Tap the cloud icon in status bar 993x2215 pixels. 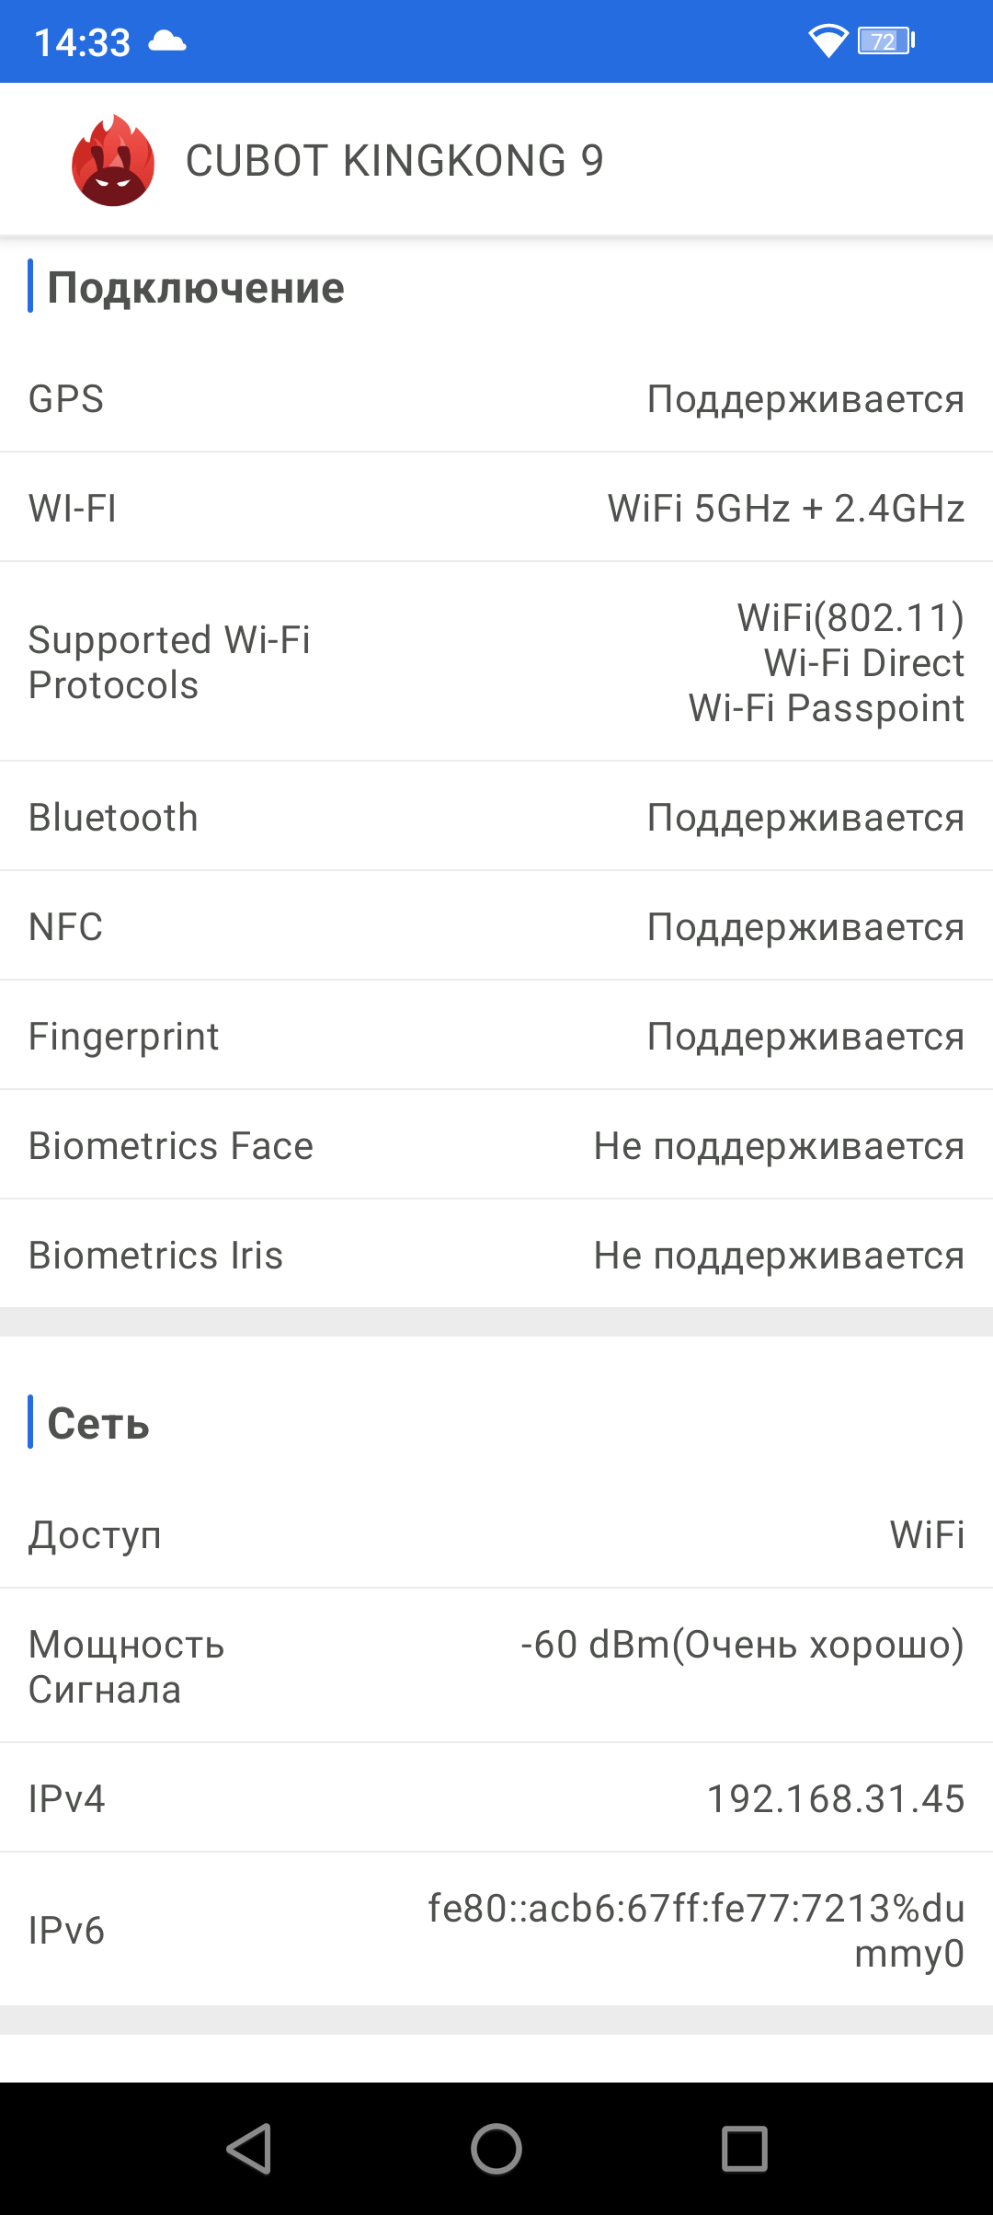167,41
